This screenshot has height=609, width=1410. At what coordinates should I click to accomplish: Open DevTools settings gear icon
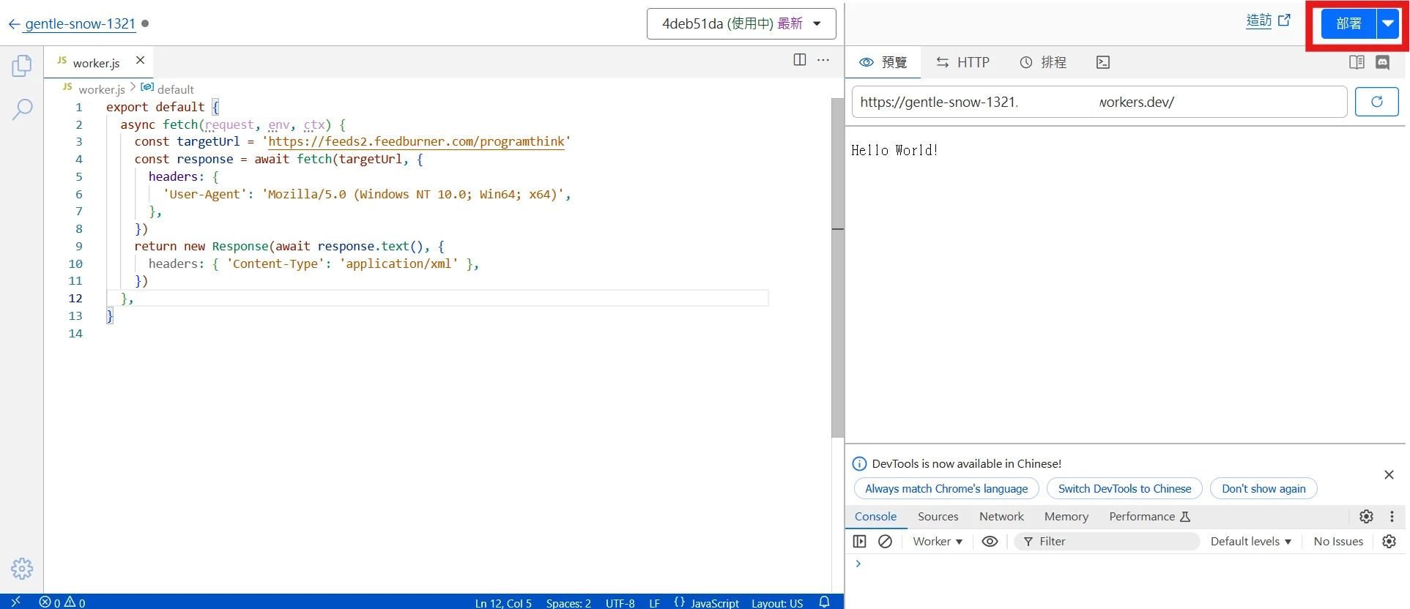[x=1366, y=517]
